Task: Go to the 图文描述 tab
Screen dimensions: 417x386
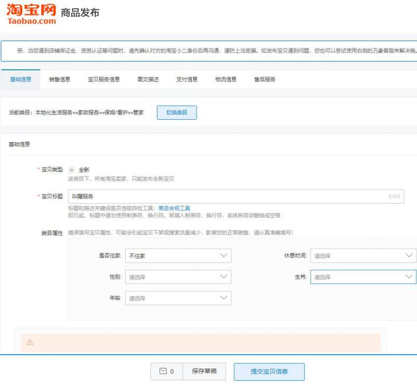Action: pyautogui.click(x=148, y=79)
